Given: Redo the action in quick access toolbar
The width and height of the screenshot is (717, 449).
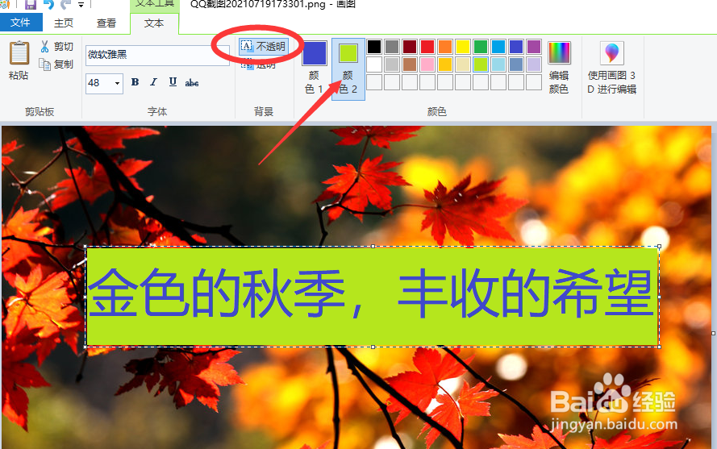Looking at the screenshot, I should point(66,5).
